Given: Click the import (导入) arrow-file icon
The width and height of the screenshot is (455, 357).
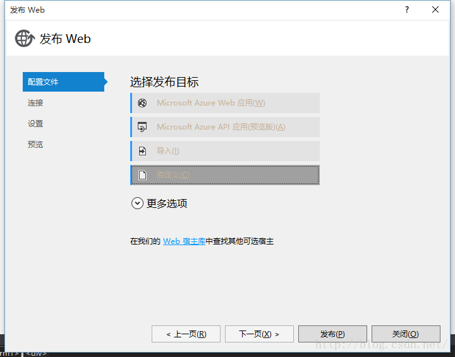Looking at the screenshot, I should [x=142, y=151].
